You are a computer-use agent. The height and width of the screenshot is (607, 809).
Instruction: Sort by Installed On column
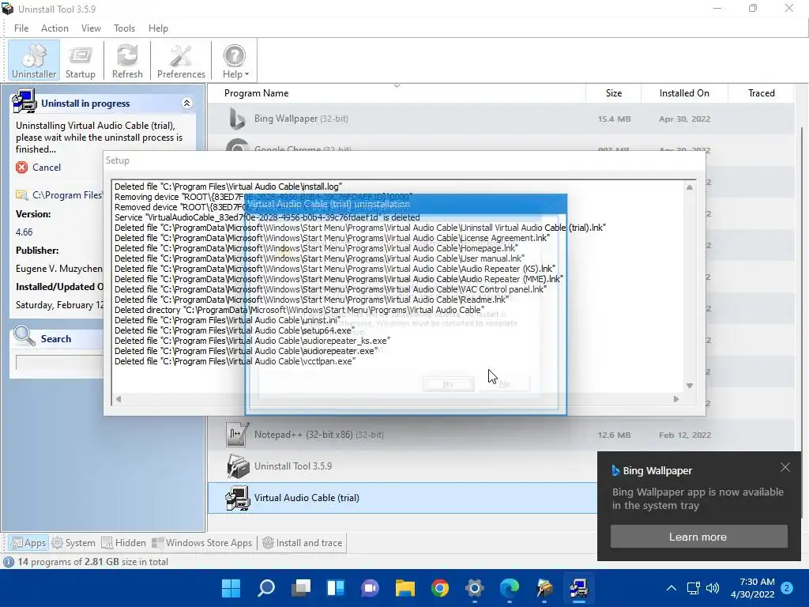click(x=684, y=93)
